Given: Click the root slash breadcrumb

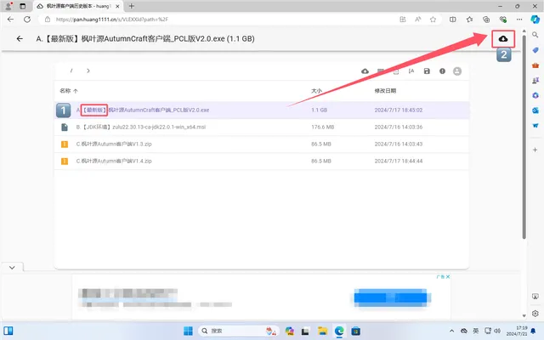Looking at the screenshot, I should pos(71,71).
